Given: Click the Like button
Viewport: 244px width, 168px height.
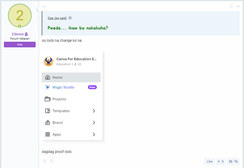Looking at the screenshot, I should pos(209,162).
